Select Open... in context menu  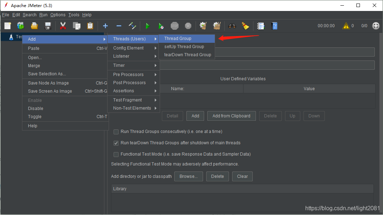pos(65,58)
